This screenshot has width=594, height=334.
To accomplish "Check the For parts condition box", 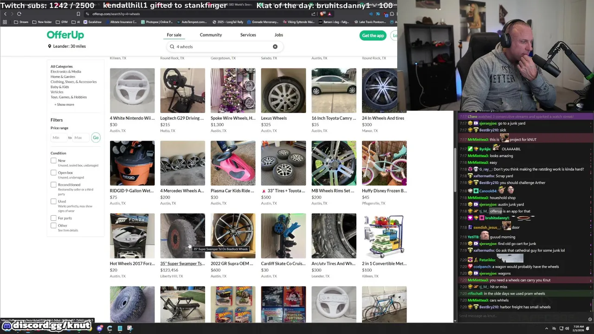I will [53, 218].
